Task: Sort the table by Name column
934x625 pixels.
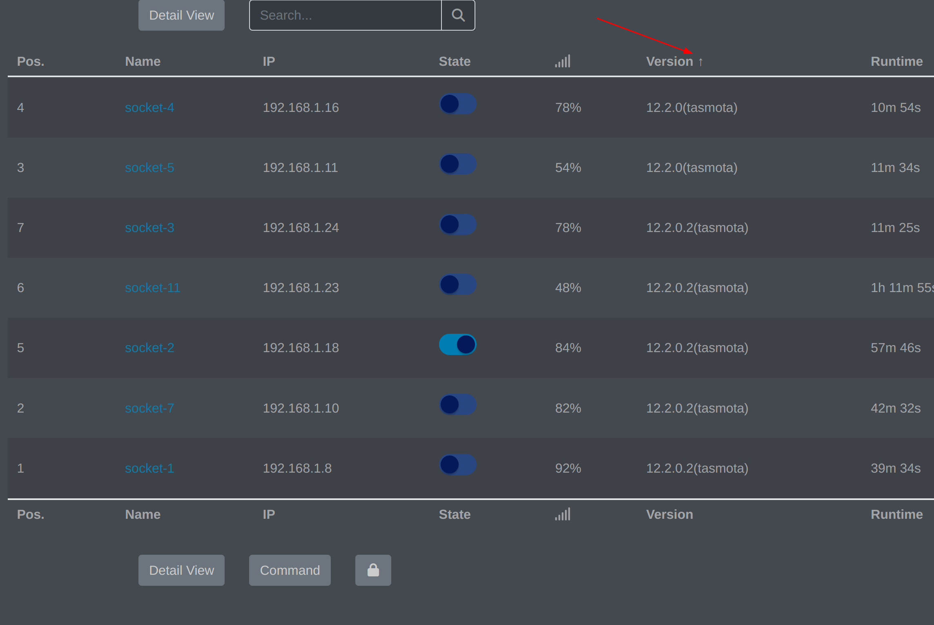Action: point(143,61)
